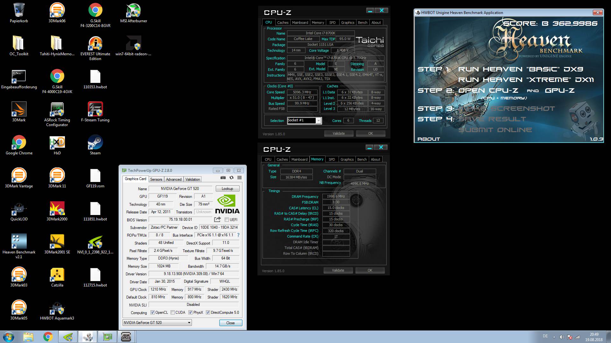
Task: Take GPU-Z screenshot with camera icon
Action: click(x=223, y=178)
